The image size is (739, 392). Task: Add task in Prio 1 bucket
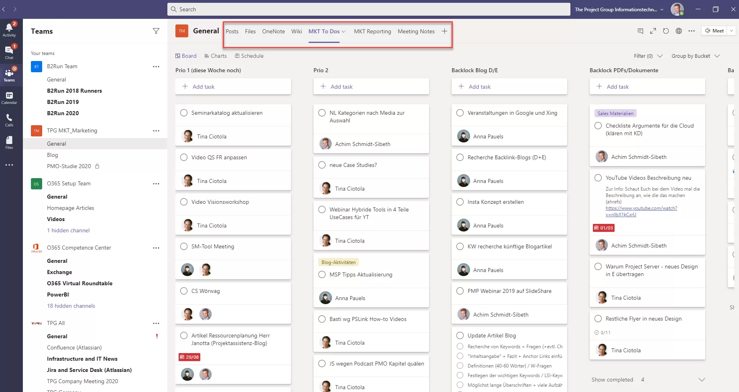[x=233, y=86]
